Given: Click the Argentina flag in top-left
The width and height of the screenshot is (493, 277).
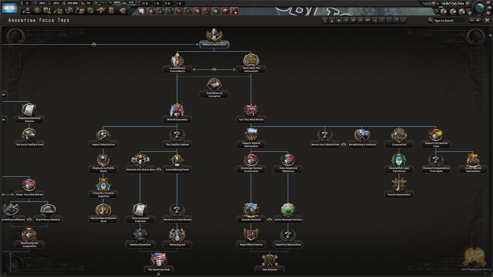Looking at the screenshot, I should pos(10,8).
